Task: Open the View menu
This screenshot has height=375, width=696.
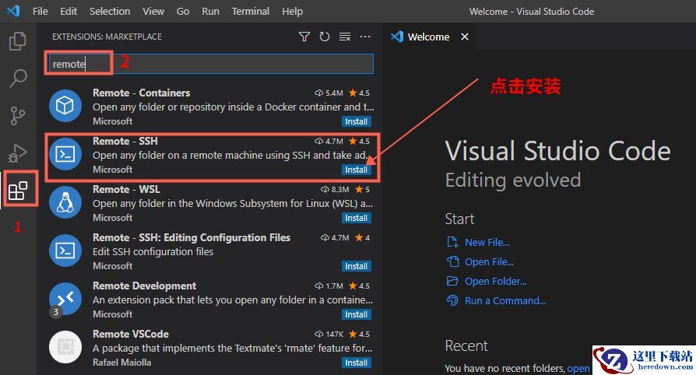Action: (x=153, y=11)
